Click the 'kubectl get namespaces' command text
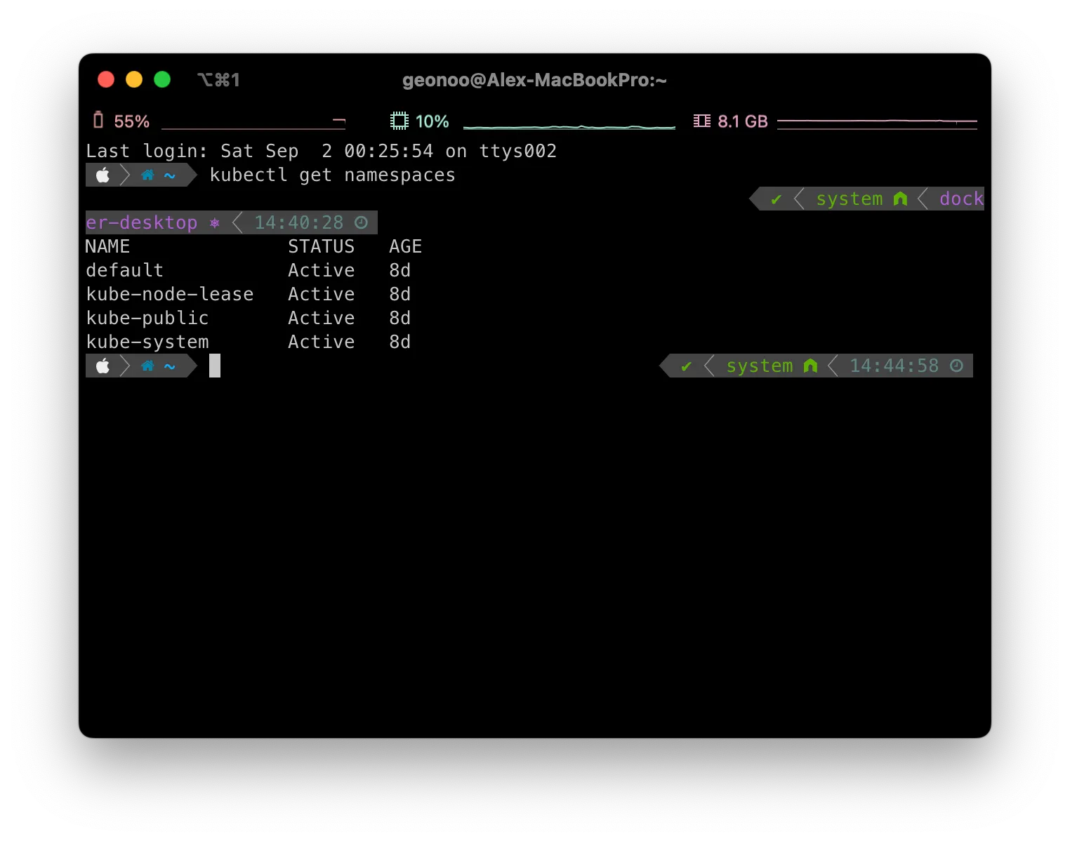1070x842 pixels. pyautogui.click(x=332, y=175)
